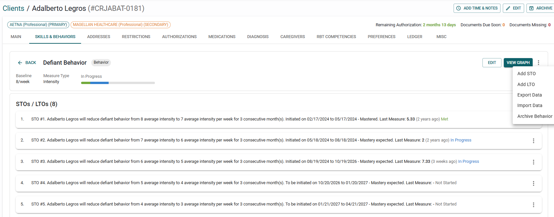
Task: Open the options menu for STO #2
Action: 533,141
